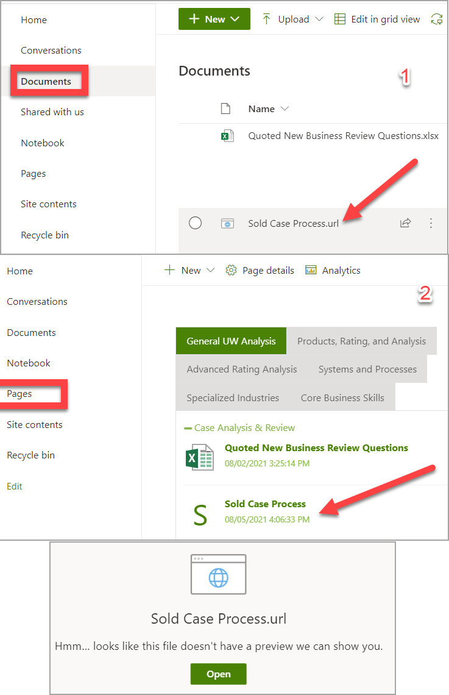Open more actions menu for Sold Case Process.url
This screenshot has height=695, width=449.
[x=431, y=223]
